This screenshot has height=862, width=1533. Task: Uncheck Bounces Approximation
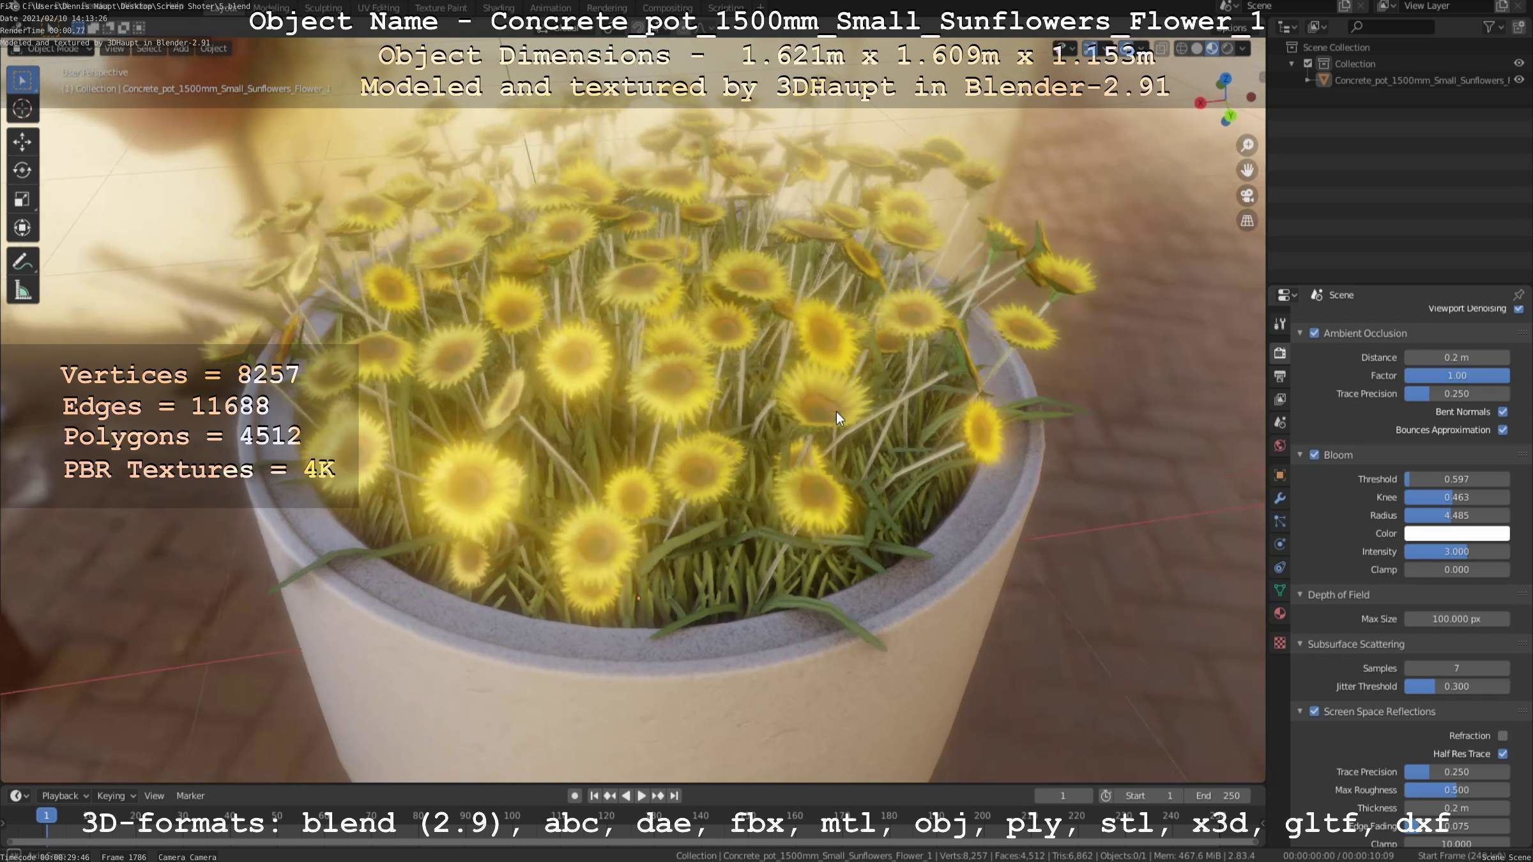tap(1503, 430)
